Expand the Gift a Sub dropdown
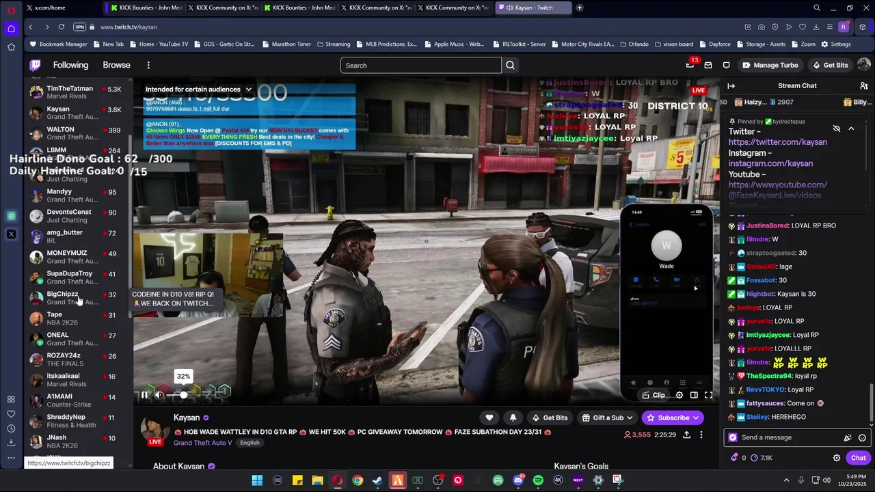The width and height of the screenshot is (875, 492). click(607, 418)
